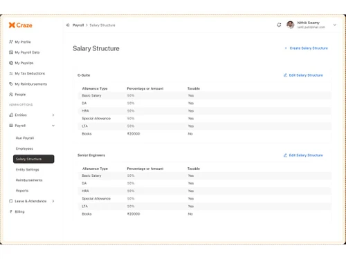Click the ₹20000 amount in C-Suite table
The height and width of the screenshot is (259, 346).
(x=134, y=134)
